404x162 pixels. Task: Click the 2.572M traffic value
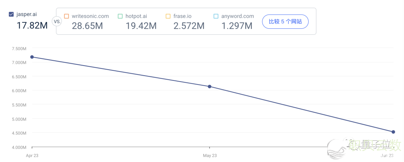click(189, 26)
